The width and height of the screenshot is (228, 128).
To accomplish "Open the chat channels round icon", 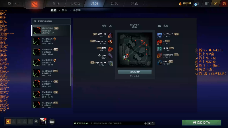I will point(52,122).
